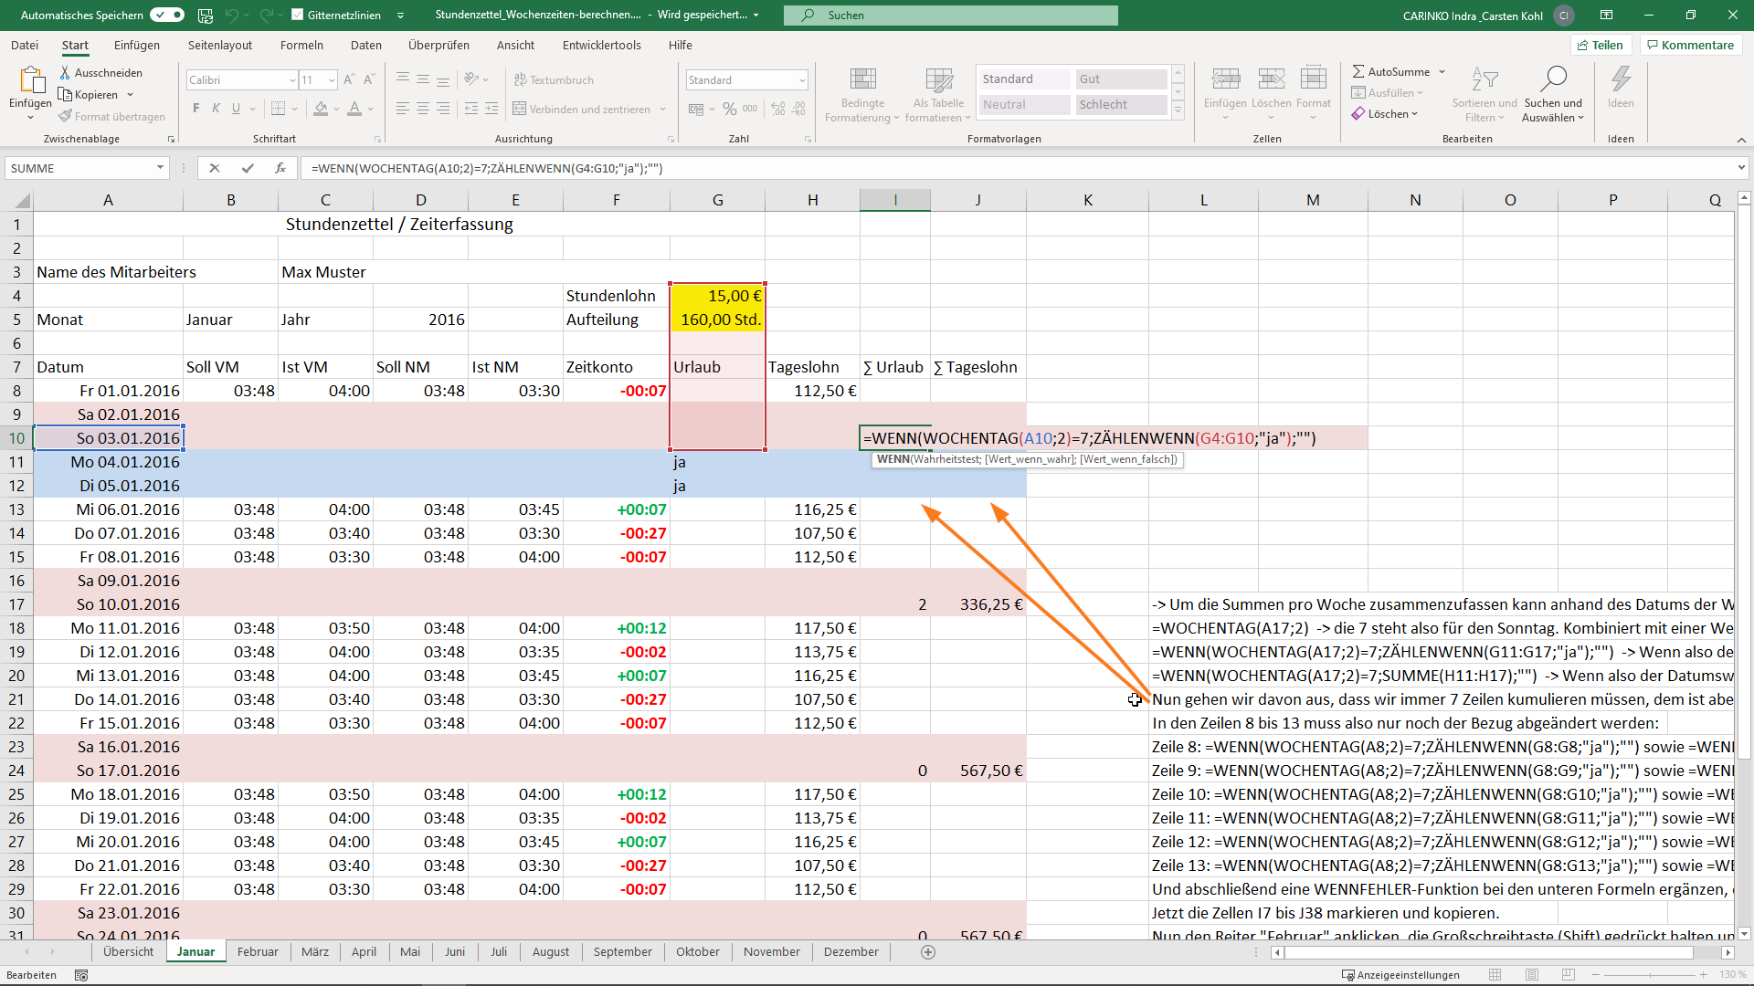The image size is (1754, 986).
Task: Click Zellen Löschen icon
Action: (x=1271, y=79)
